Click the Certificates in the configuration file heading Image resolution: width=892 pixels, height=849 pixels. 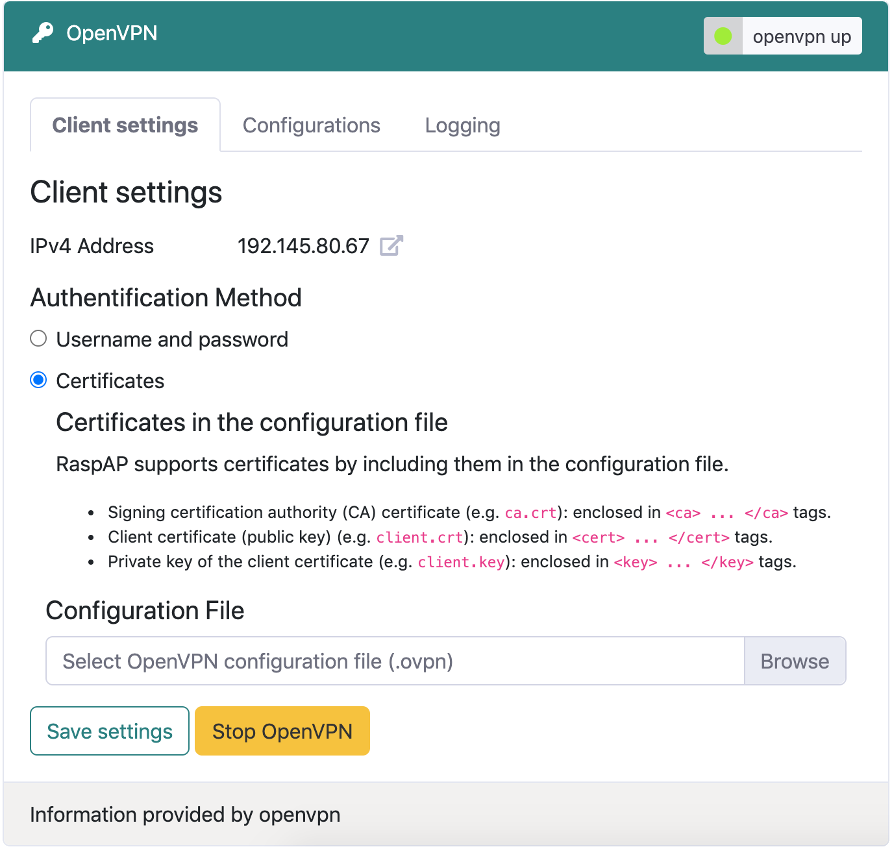tap(252, 423)
